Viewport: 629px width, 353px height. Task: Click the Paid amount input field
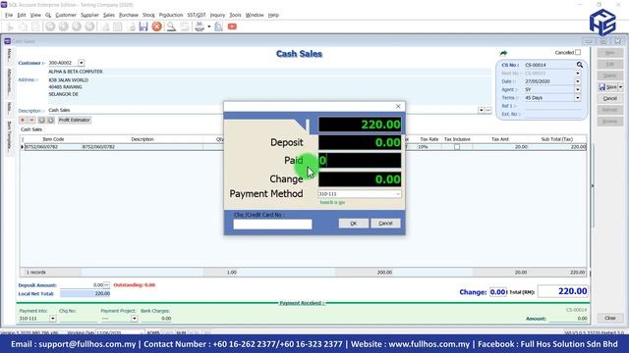click(x=360, y=161)
